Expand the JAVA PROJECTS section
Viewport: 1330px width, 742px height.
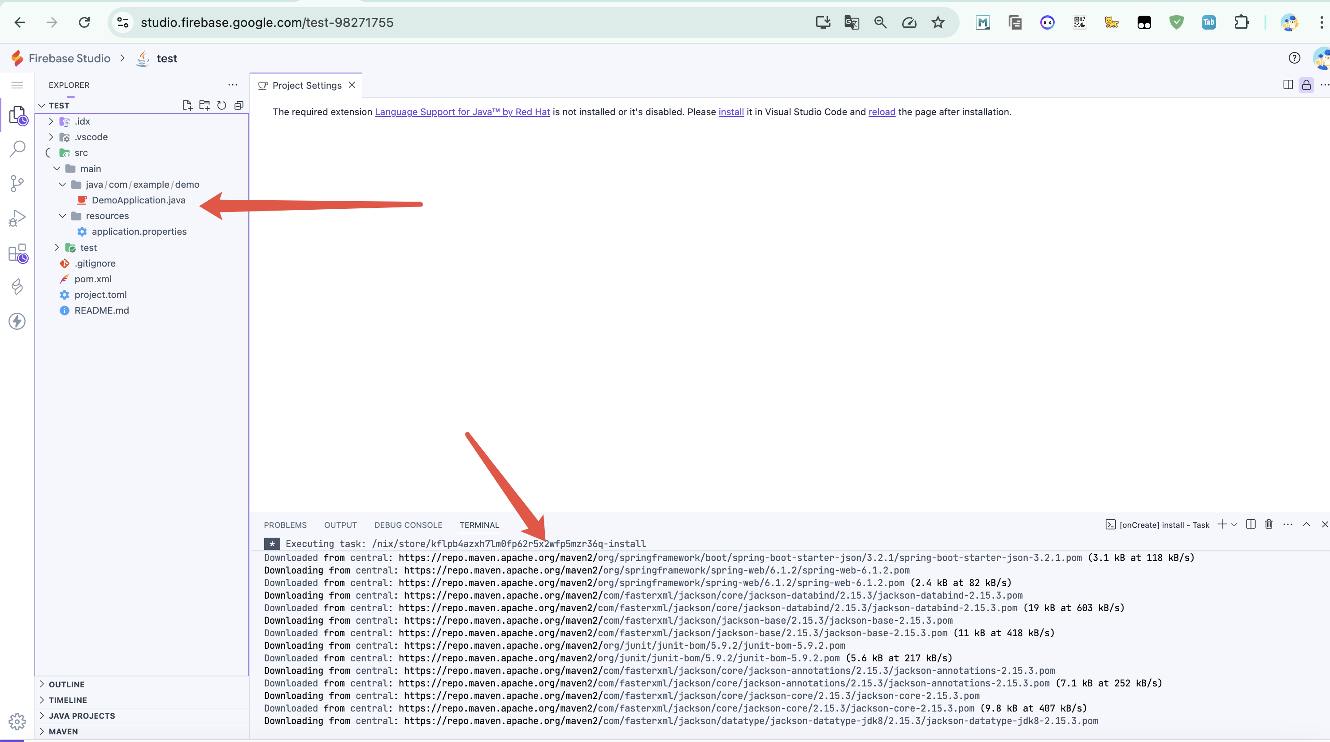coord(82,716)
